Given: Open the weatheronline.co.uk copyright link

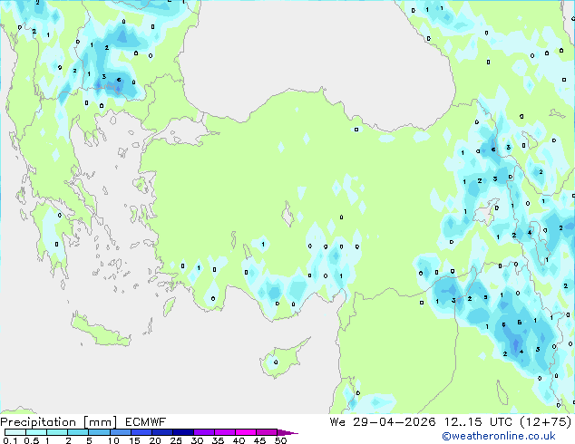Looking at the screenshot, I should tap(499, 436).
